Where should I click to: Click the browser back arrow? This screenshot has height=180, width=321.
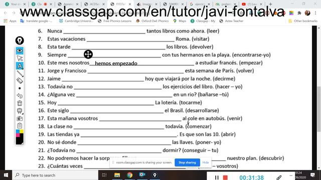(6, 13)
